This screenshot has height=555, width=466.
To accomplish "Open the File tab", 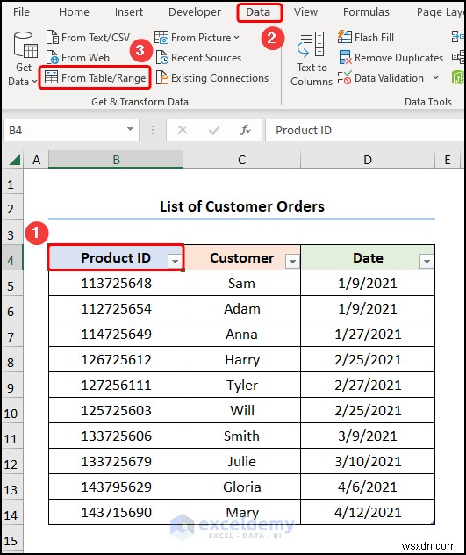I will (x=21, y=12).
